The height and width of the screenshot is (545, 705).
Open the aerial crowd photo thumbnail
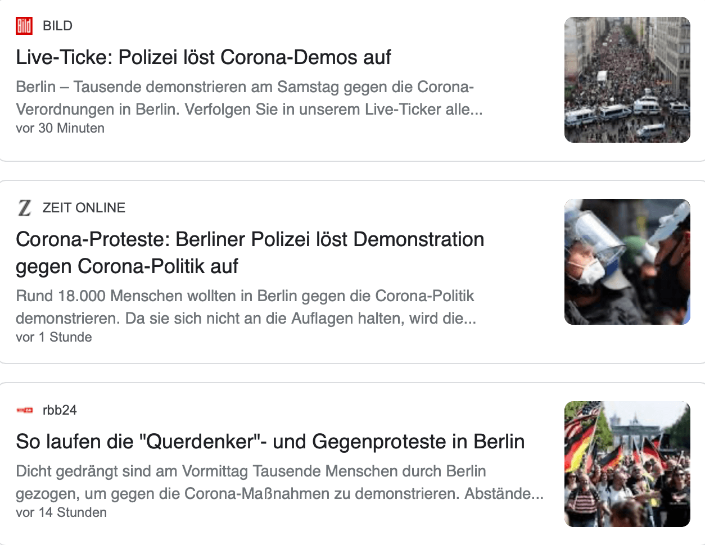tap(627, 80)
